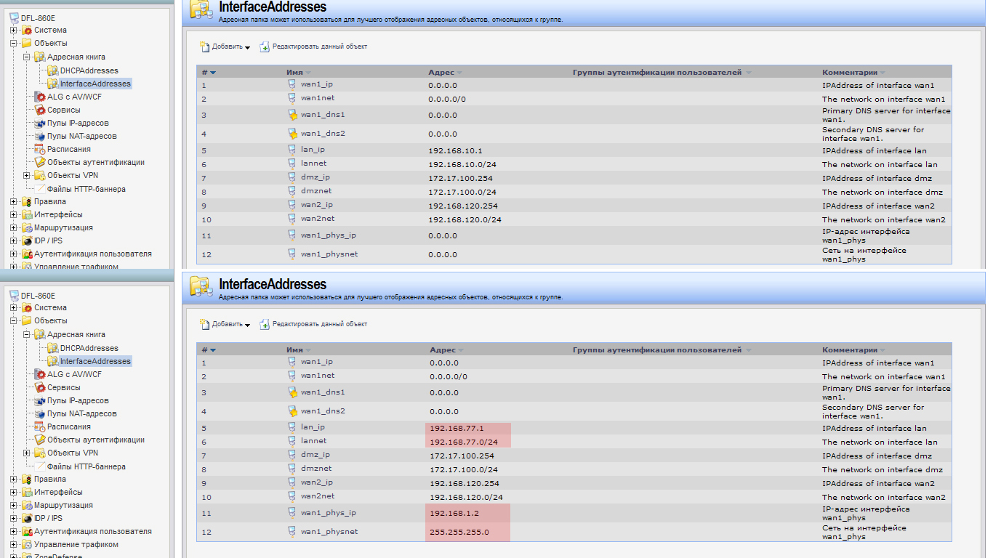Image resolution: width=993 pixels, height=558 pixels.
Task: Click the Правила traffic-light icon, upper tree
Action: pyautogui.click(x=27, y=201)
